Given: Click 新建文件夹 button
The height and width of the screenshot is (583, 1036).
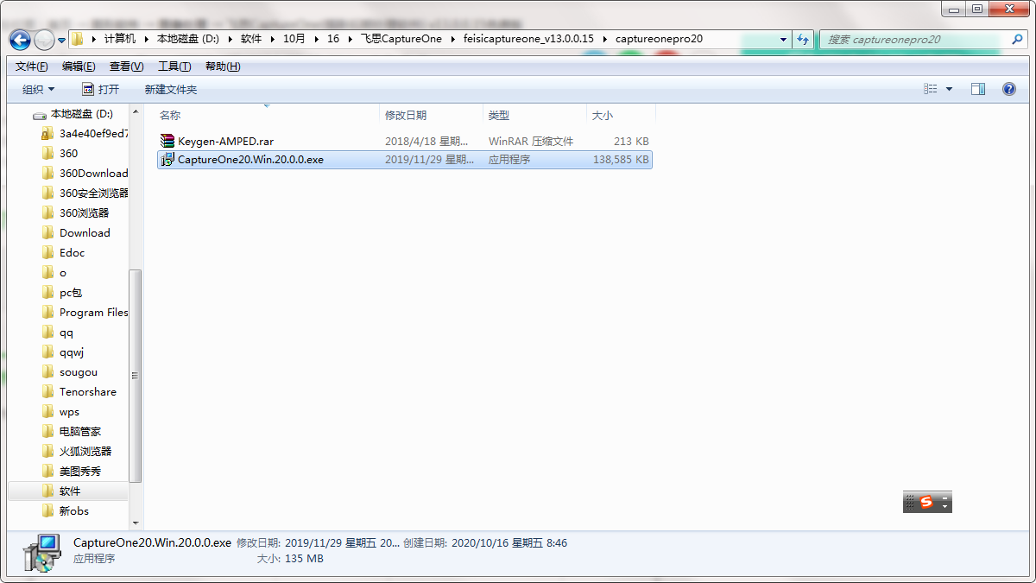Looking at the screenshot, I should (170, 89).
